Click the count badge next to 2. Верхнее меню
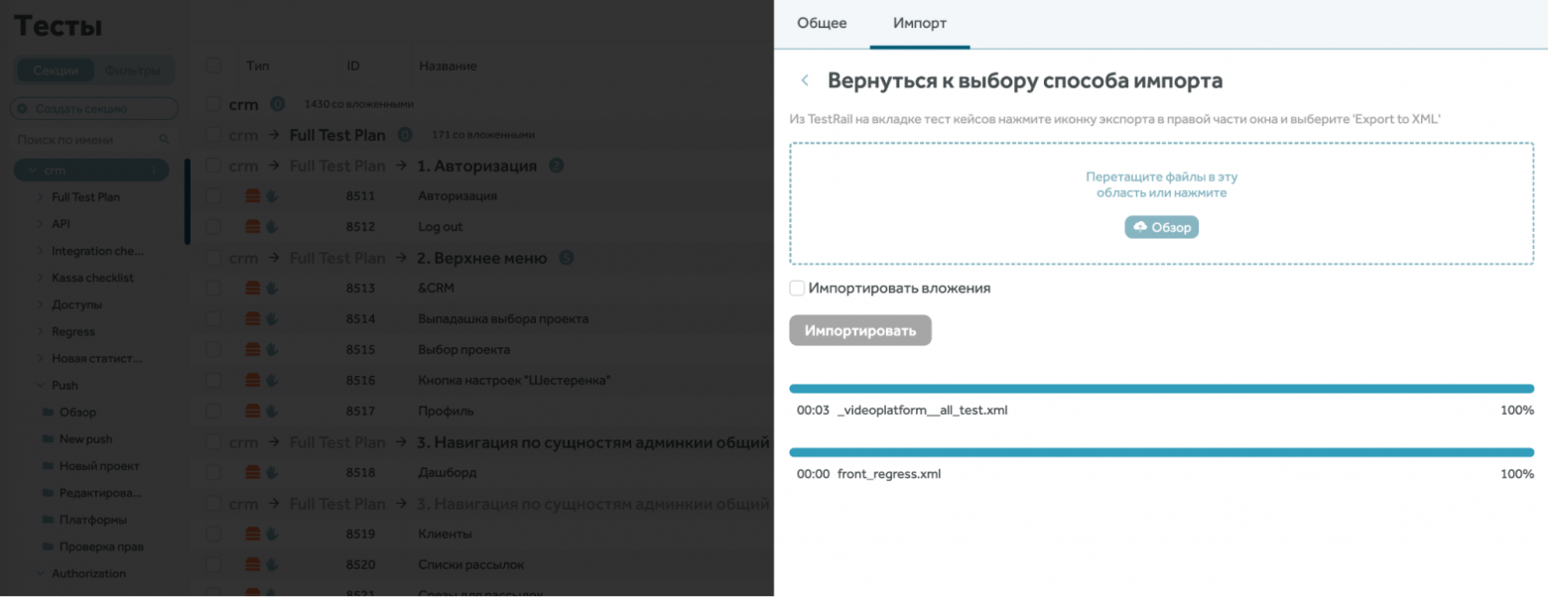Screen dimensions: 1548x597 567,258
